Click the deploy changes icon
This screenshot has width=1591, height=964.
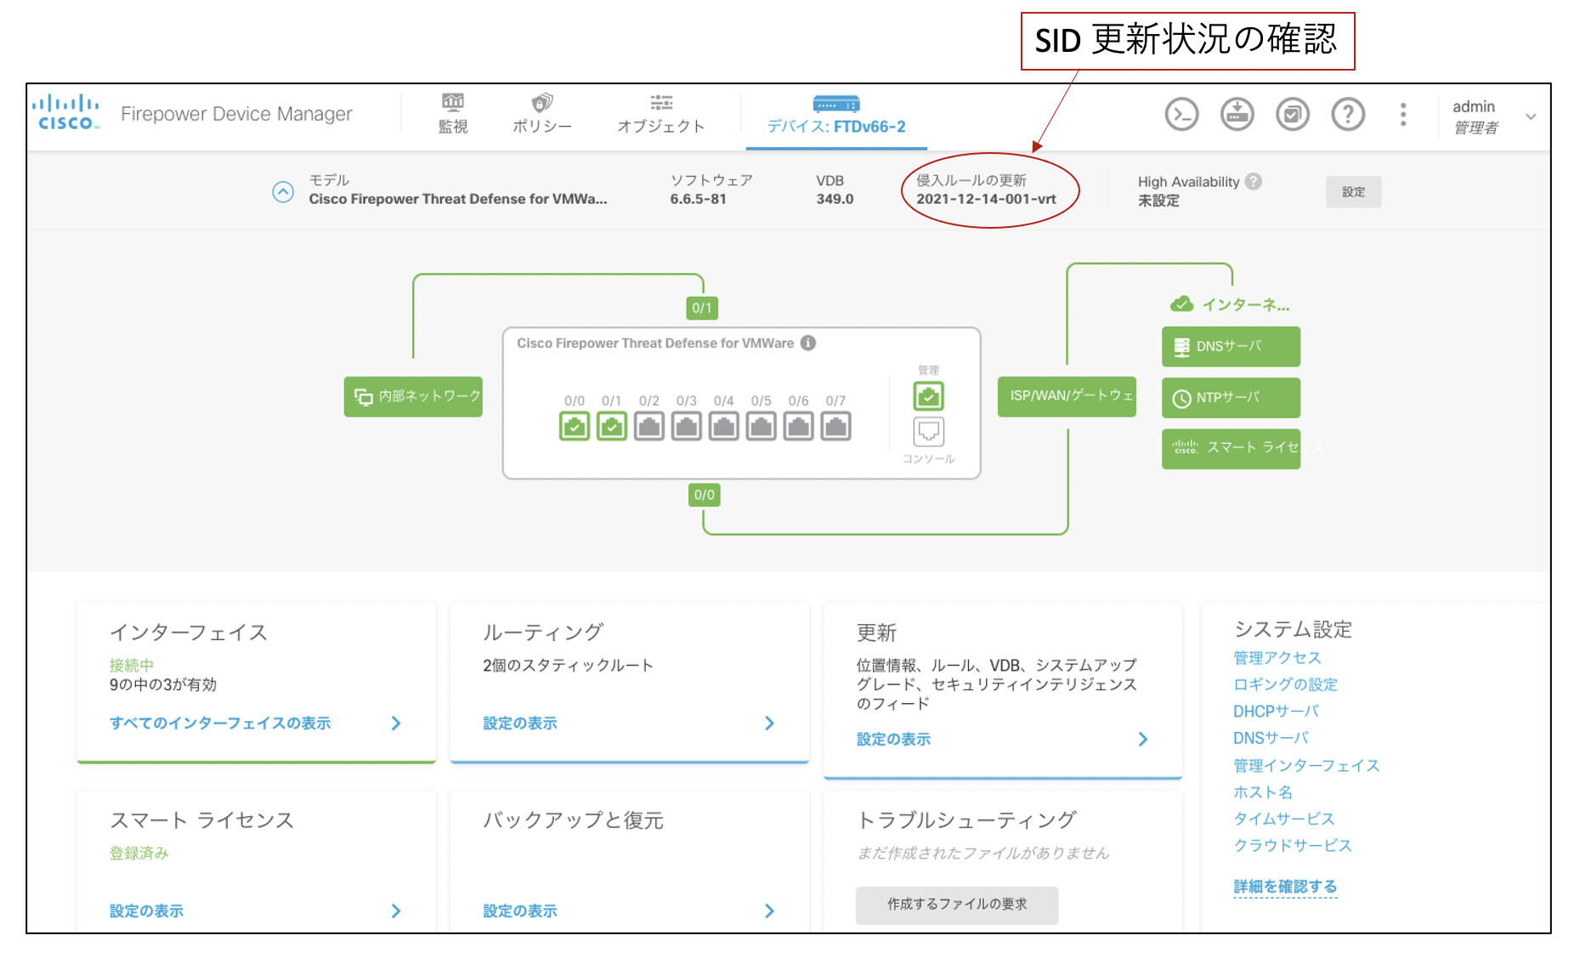point(1237,114)
